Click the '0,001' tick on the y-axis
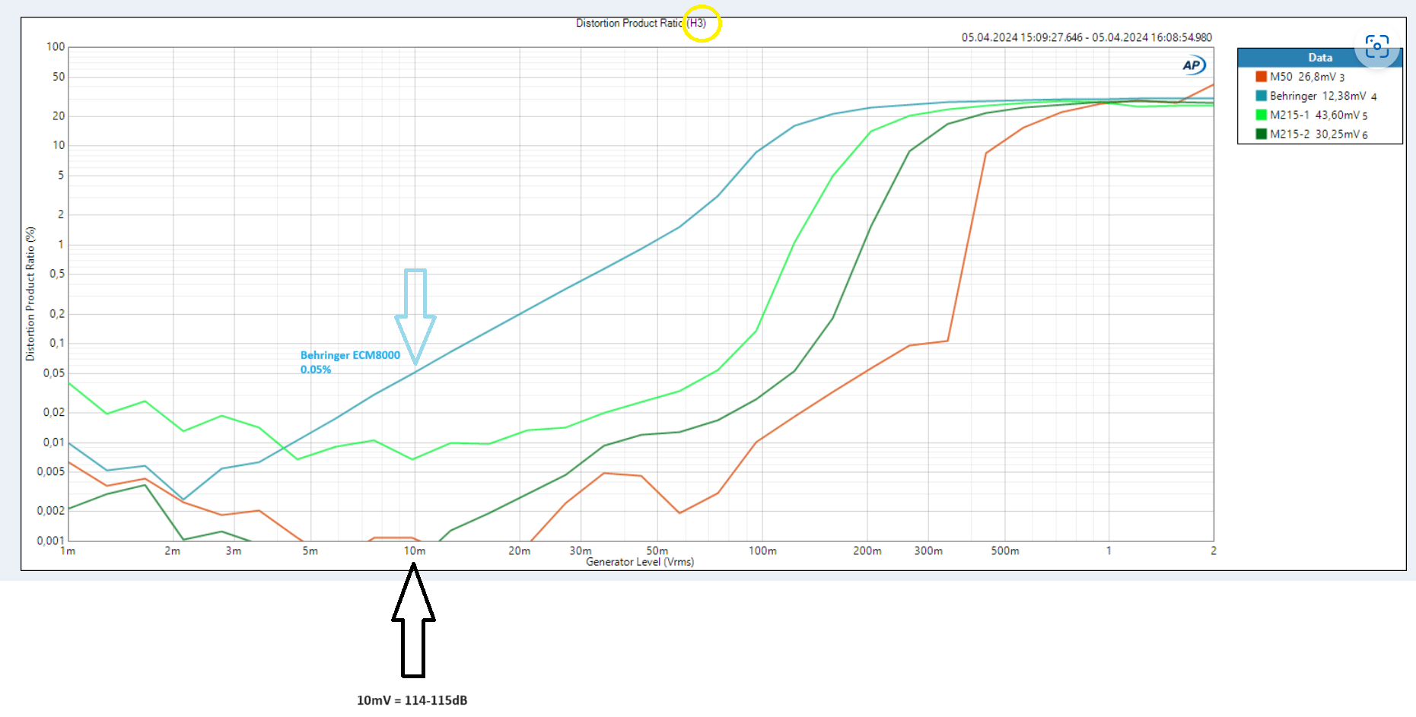The width and height of the screenshot is (1416, 717). click(x=51, y=541)
